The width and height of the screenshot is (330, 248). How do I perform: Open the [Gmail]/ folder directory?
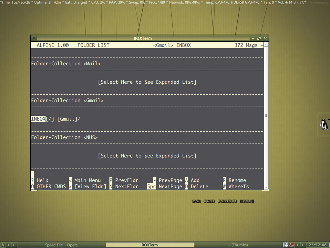[x=69, y=119]
